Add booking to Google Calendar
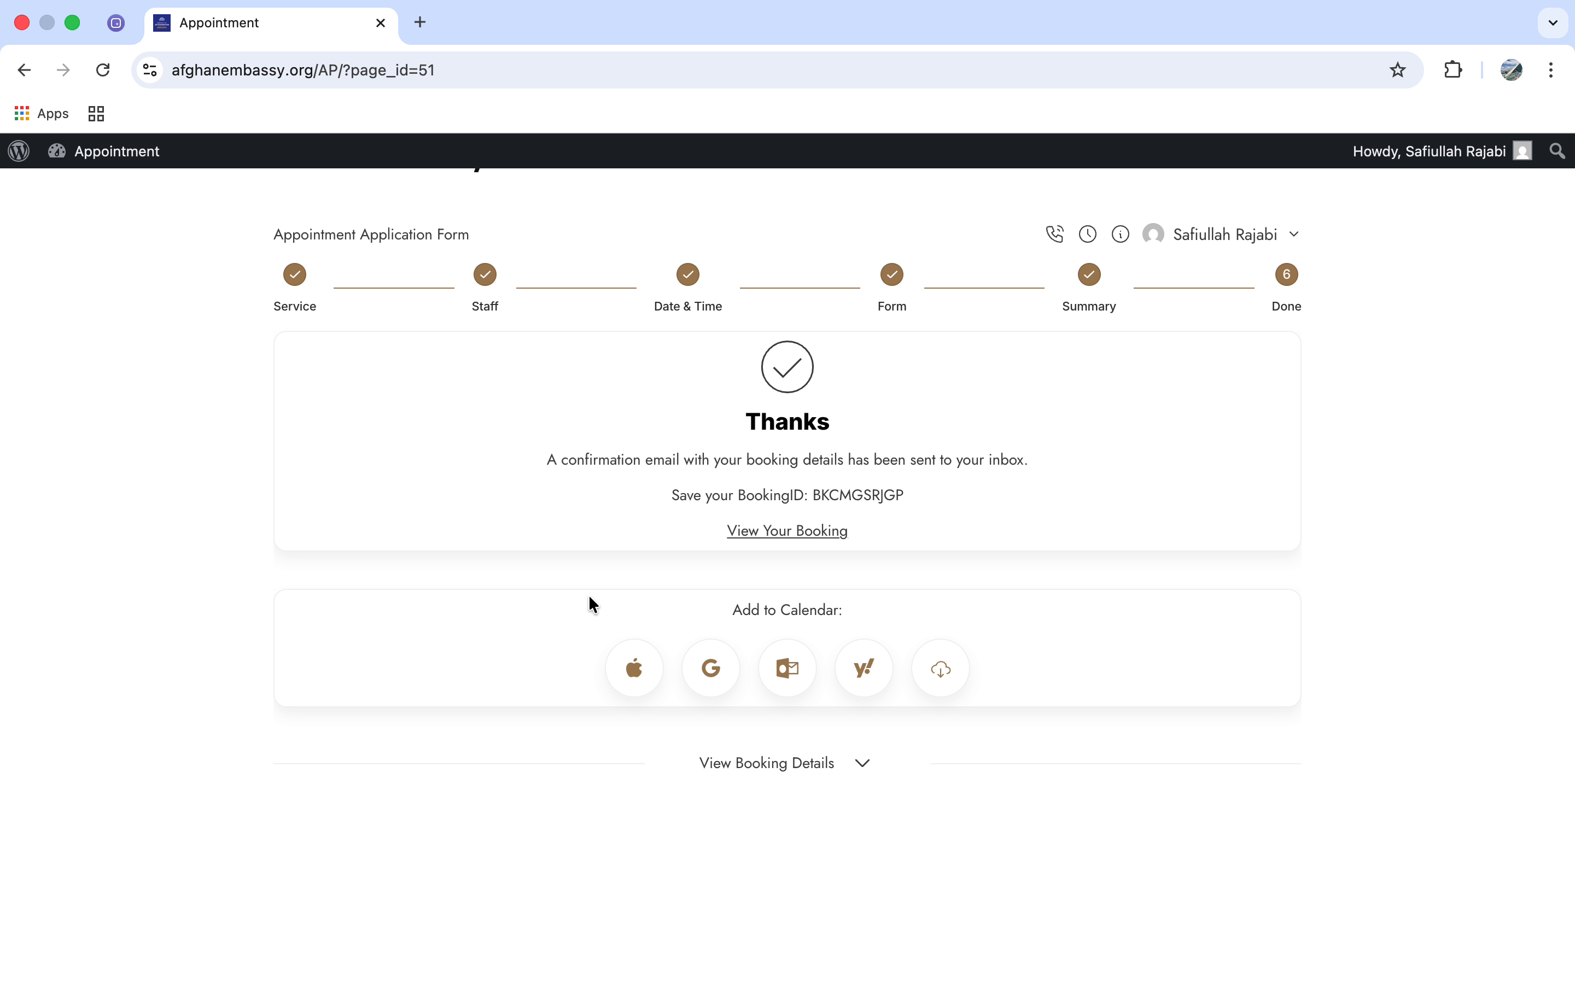This screenshot has height=984, width=1575. 710,667
